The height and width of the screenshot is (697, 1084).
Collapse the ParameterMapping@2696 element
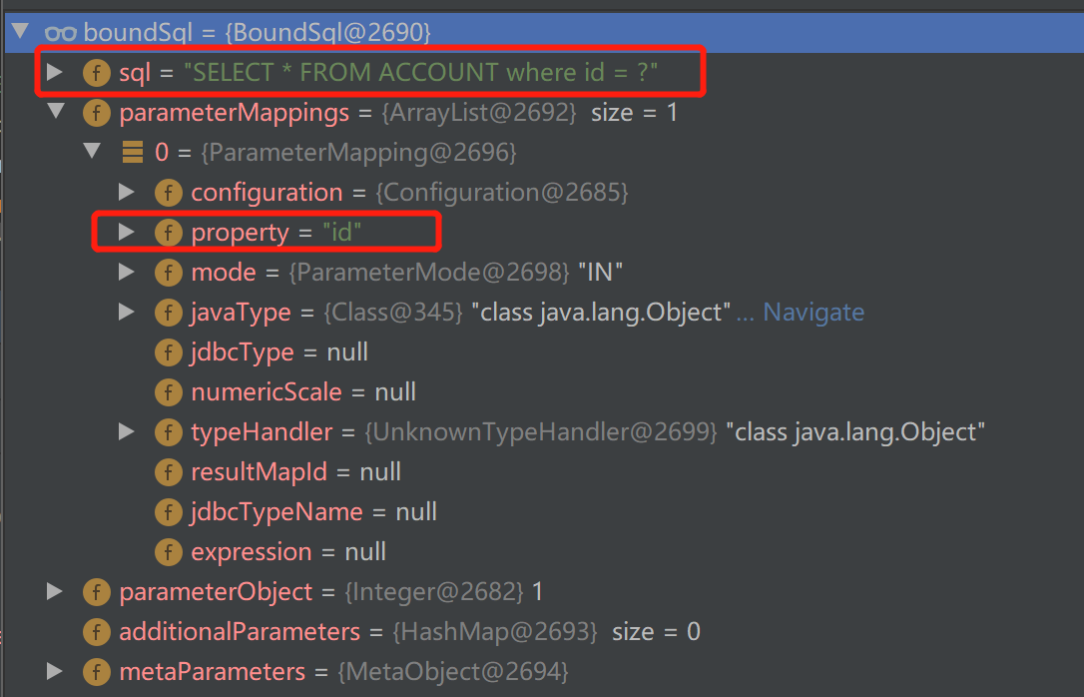[x=92, y=151]
